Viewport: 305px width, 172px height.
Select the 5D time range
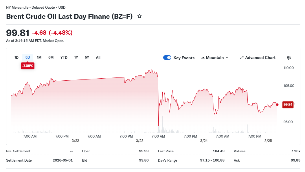click(28, 58)
